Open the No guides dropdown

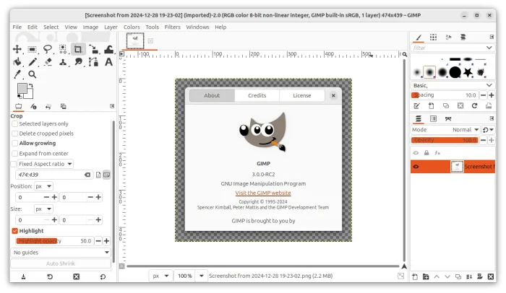[61, 253]
